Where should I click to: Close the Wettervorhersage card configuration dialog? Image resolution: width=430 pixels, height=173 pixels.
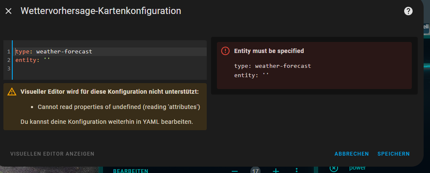tap(8, 11)
